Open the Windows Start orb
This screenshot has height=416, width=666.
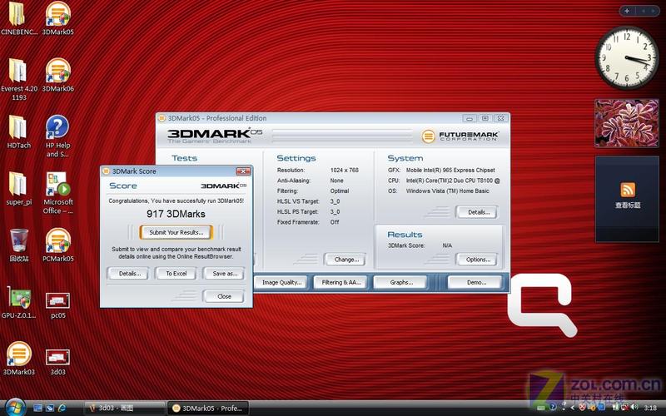pyautogui.click(x=15, y=408)
